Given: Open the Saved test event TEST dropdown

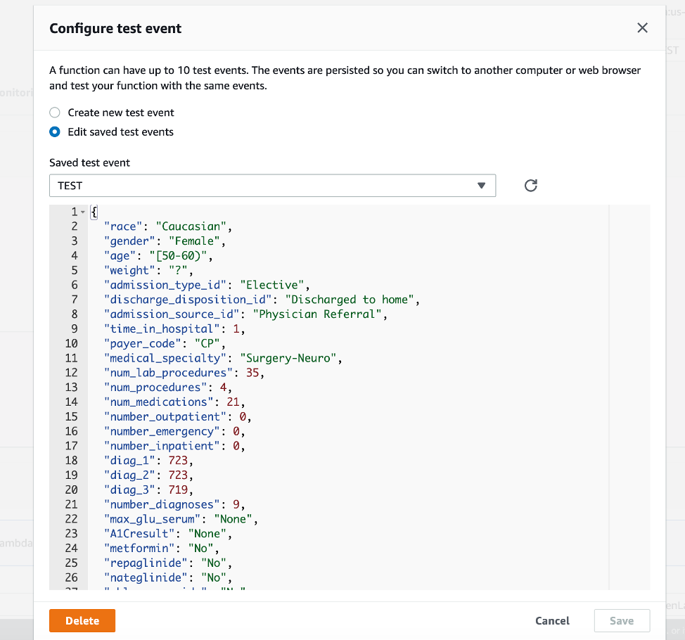Looking at the screenshot, I should pyautogui.click(x=272, y=186).
